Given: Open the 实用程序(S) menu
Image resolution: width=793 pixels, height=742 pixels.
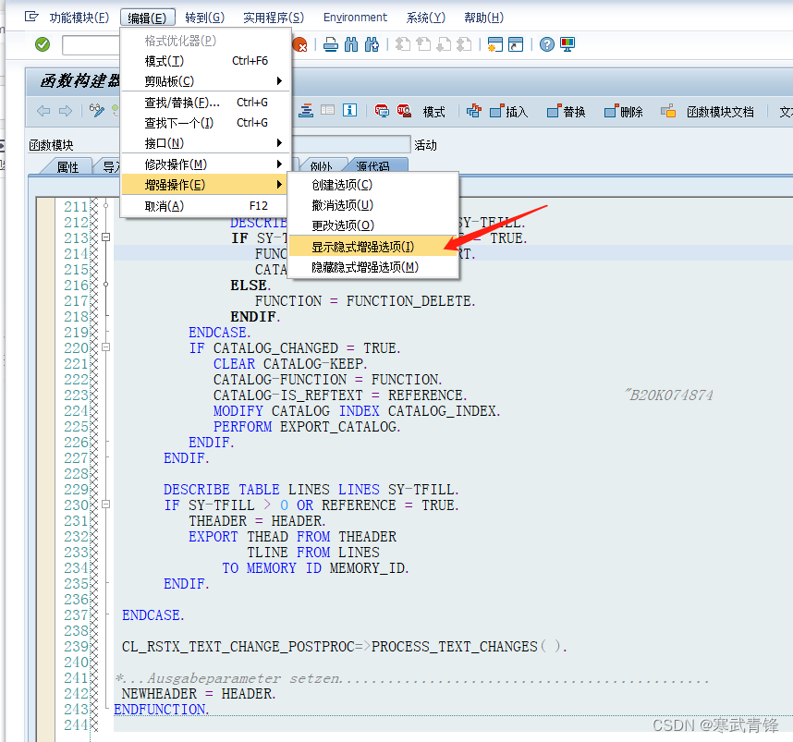Looking at the screenshot, I should click(274, 18).
